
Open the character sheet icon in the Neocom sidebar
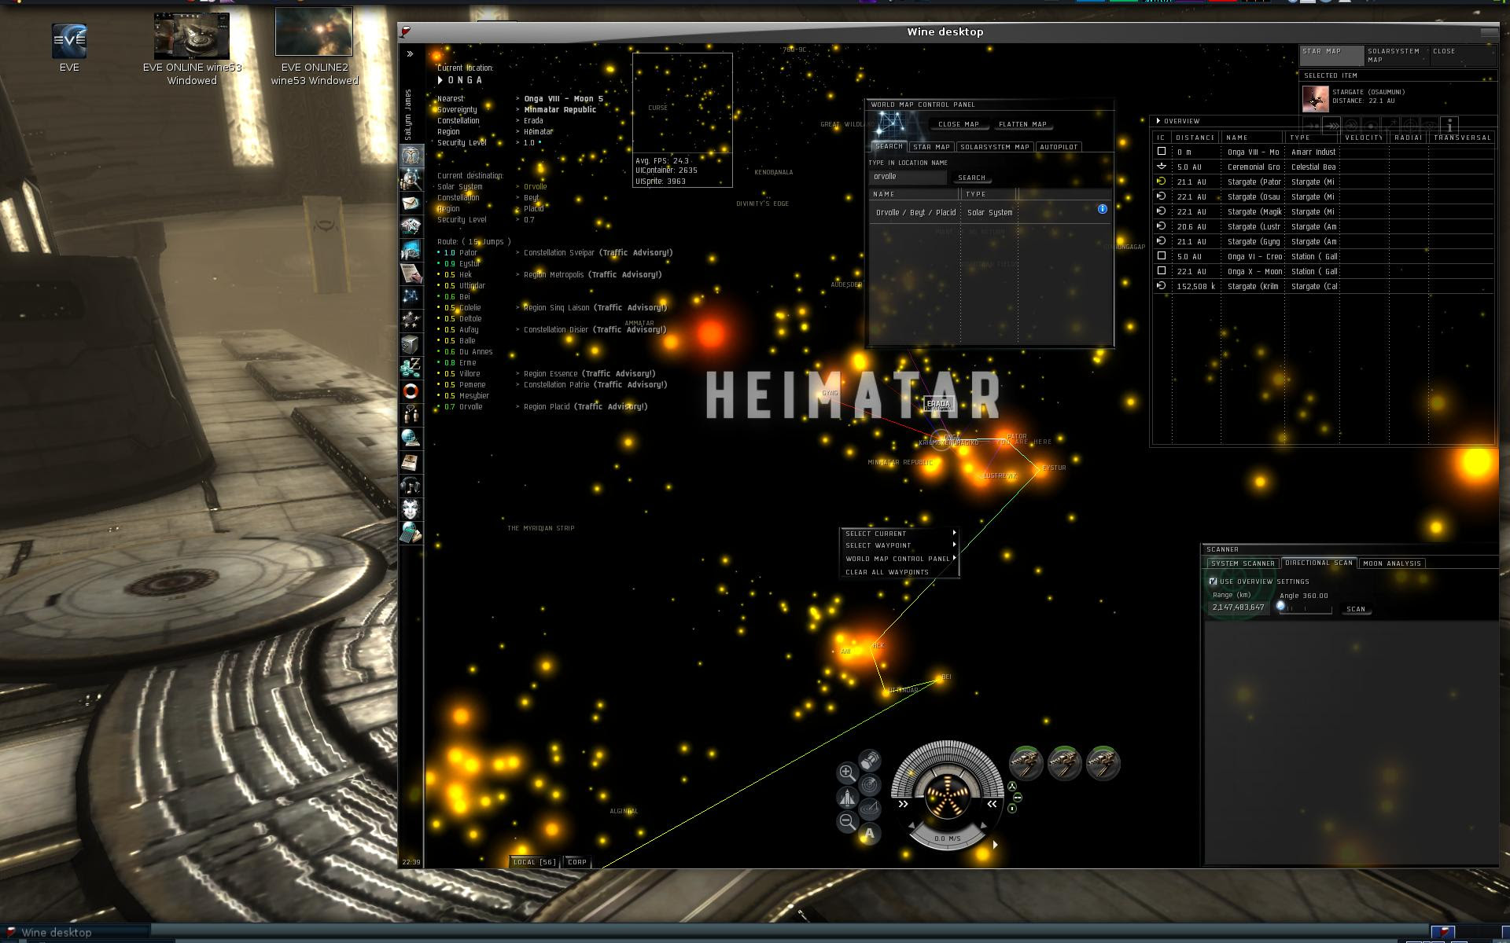tap(411, 156)
